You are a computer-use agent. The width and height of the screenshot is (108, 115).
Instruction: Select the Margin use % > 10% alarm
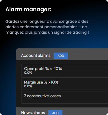65,84
